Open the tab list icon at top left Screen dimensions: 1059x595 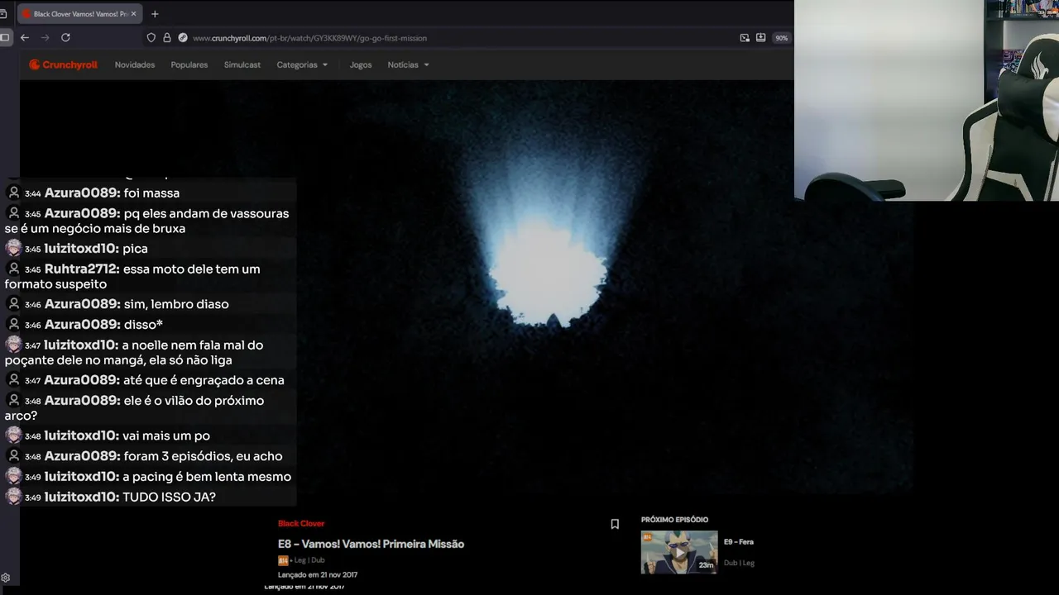pyautogui.click(x=3, y=14)
